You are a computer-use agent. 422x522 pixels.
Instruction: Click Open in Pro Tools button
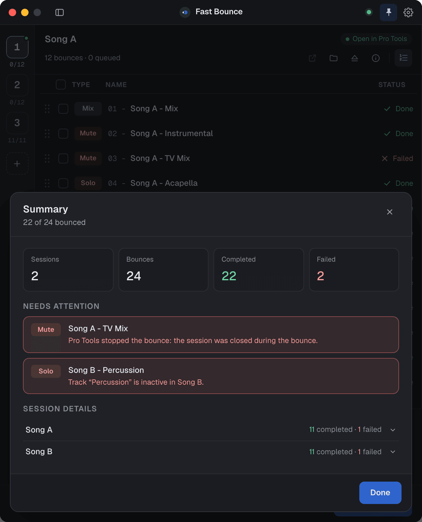376,39
